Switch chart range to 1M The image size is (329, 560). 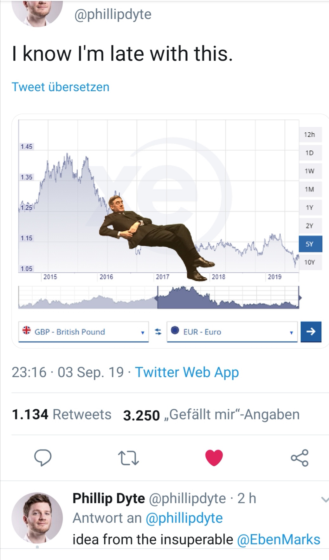click(x=310, y=189)
